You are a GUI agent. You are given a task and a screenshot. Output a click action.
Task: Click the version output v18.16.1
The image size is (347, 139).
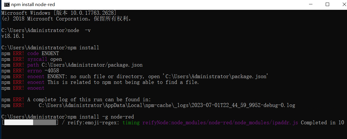click(13, 36)
